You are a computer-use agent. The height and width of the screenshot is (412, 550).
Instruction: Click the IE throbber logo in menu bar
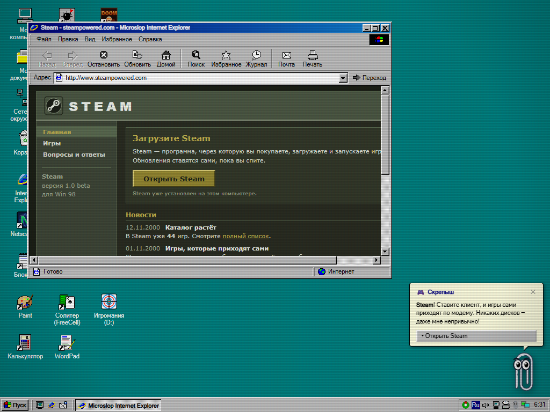click(379, 40)
